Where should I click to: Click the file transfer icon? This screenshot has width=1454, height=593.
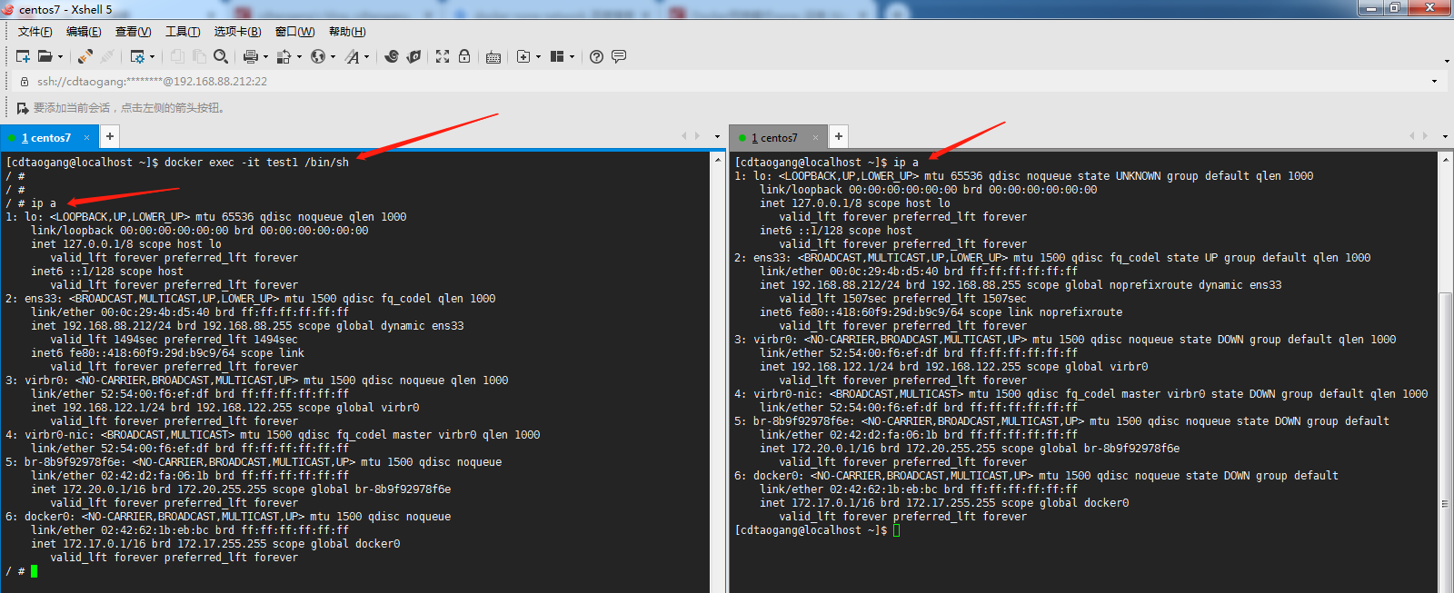coord(284,56)
